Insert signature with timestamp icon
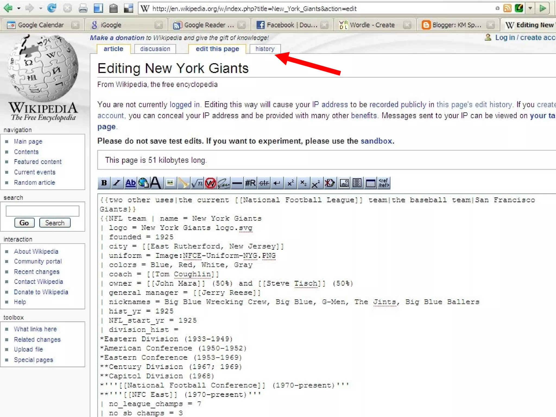556x417 pixels. pos(224,183)
